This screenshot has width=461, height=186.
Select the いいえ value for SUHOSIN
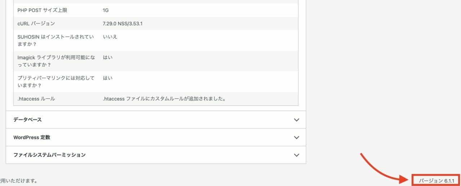[x=110, y=37]
